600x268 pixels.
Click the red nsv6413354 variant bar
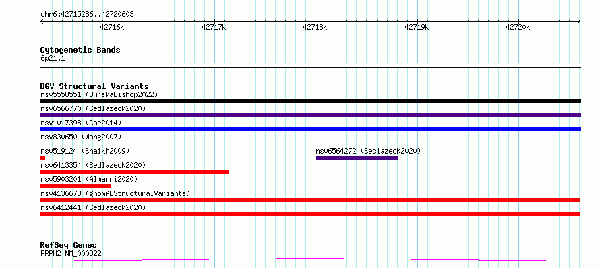135,172
